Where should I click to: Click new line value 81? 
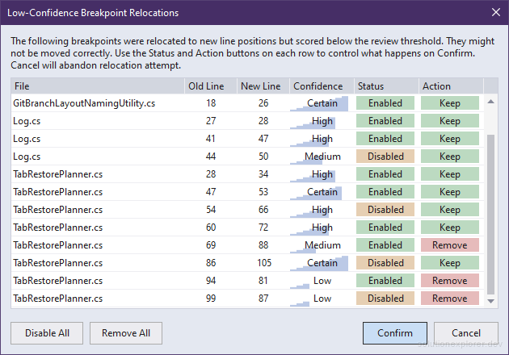coord(263,281)
